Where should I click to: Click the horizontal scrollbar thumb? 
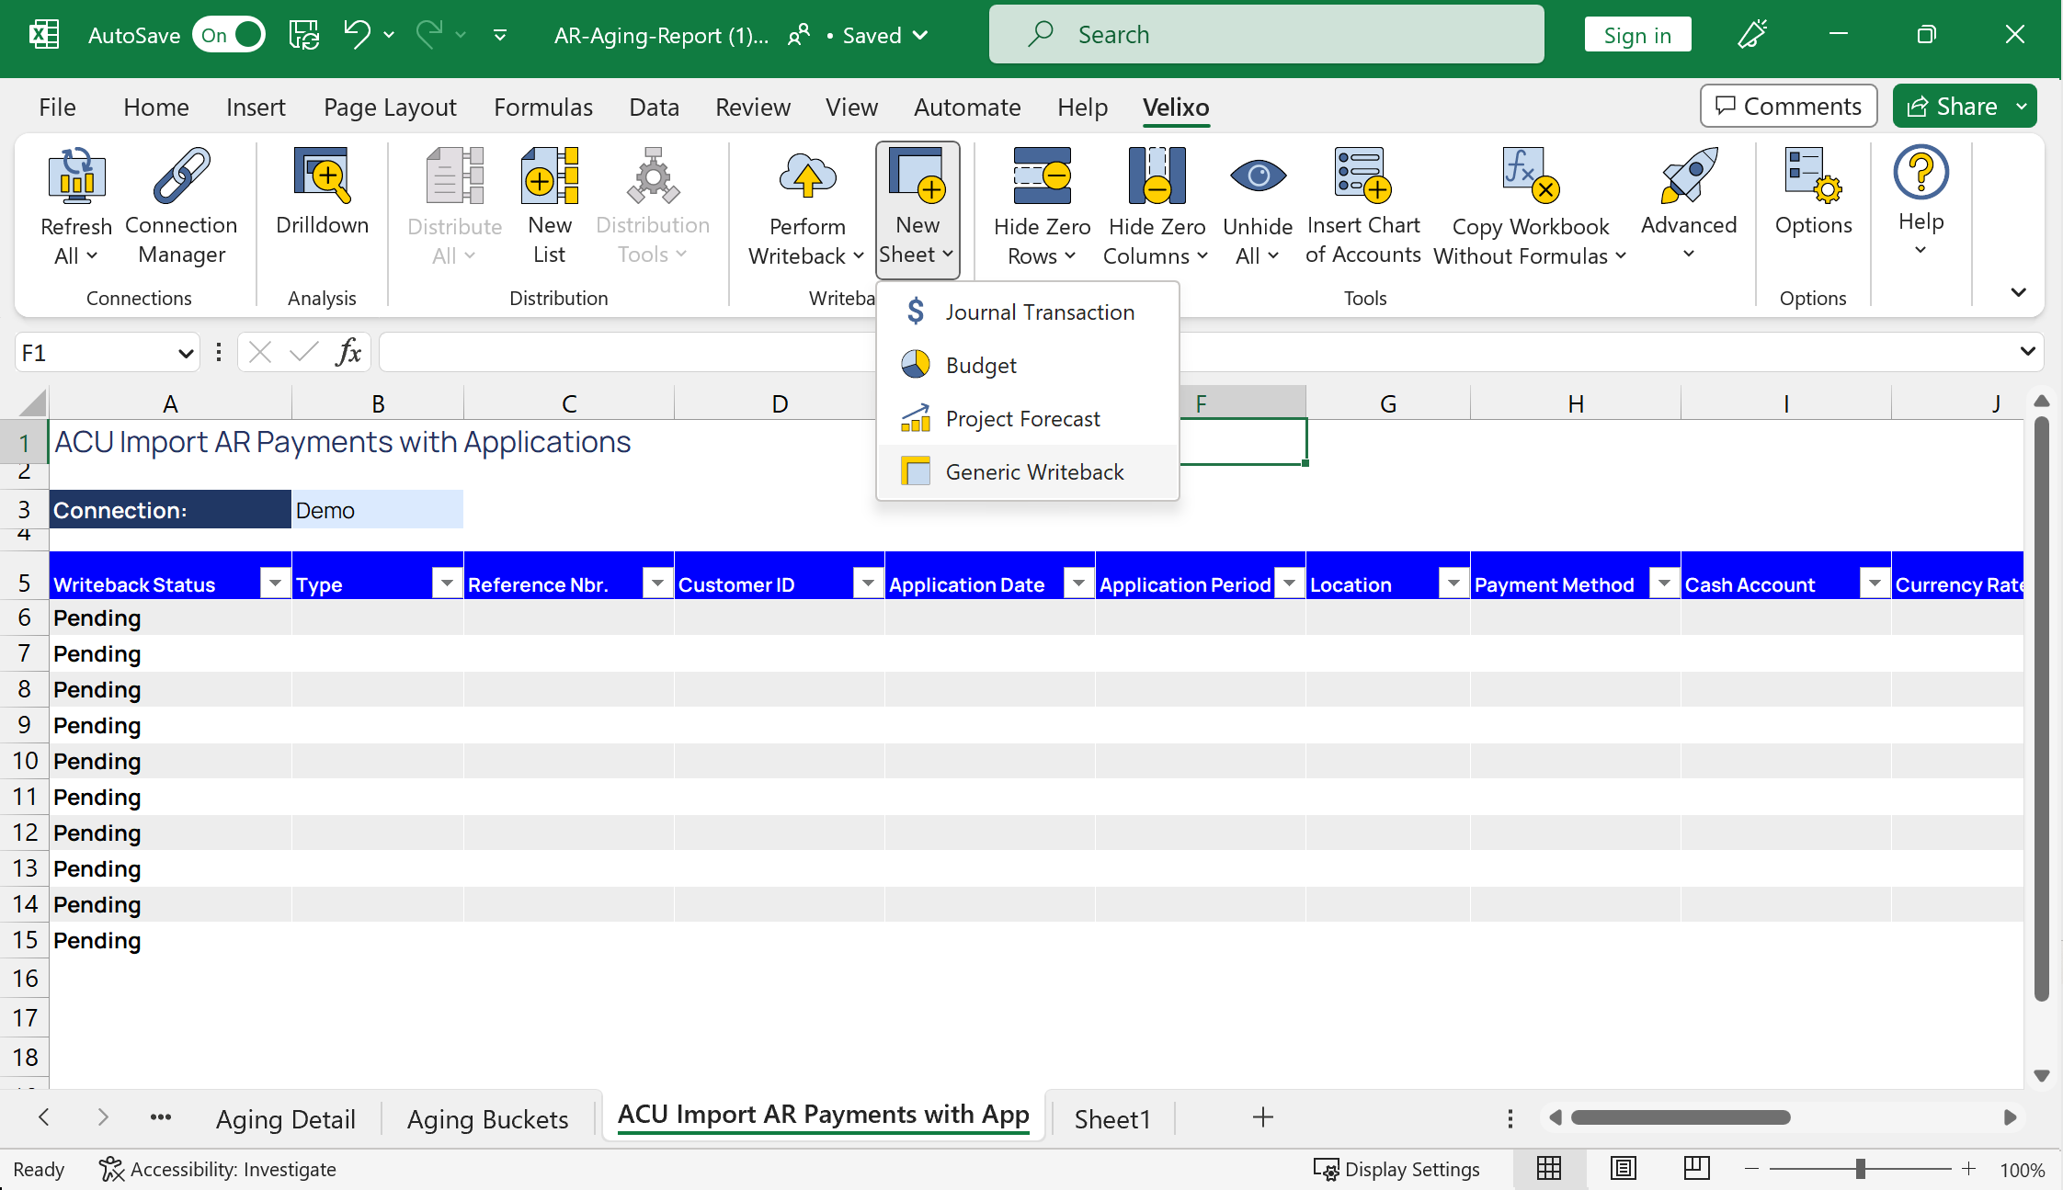tap(1681, 1117)
